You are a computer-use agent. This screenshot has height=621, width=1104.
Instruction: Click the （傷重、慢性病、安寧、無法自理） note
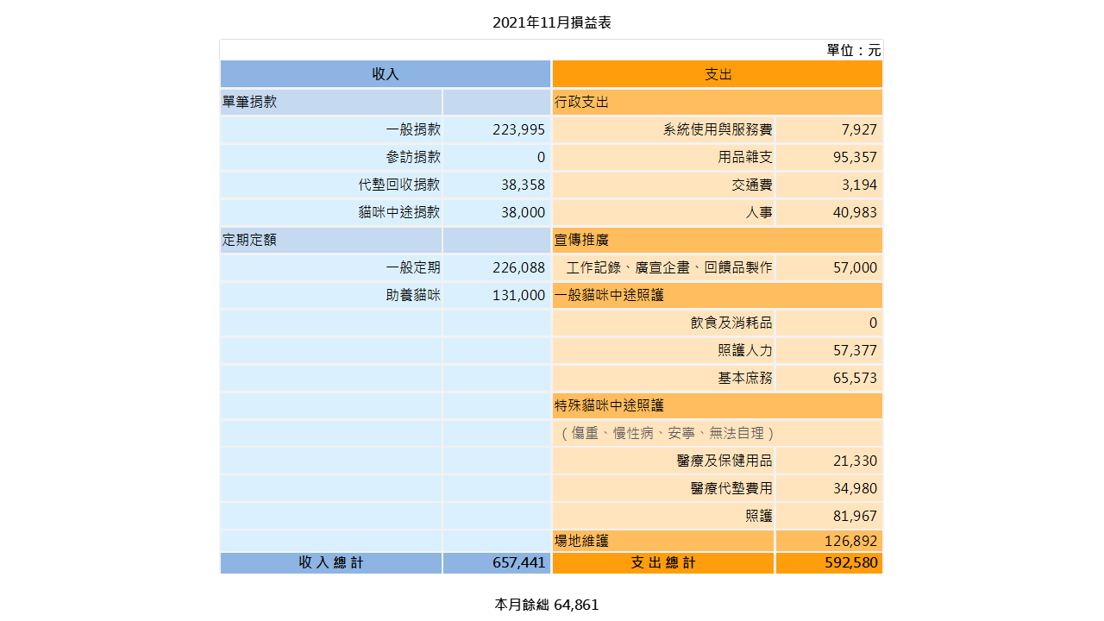668,433
